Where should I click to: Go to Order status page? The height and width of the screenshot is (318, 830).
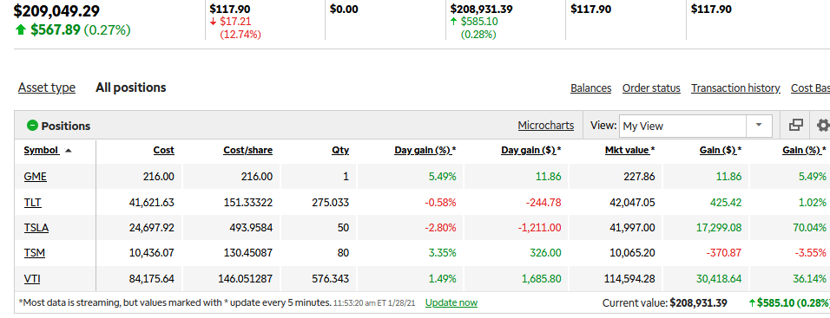click(x=651, y=88)
